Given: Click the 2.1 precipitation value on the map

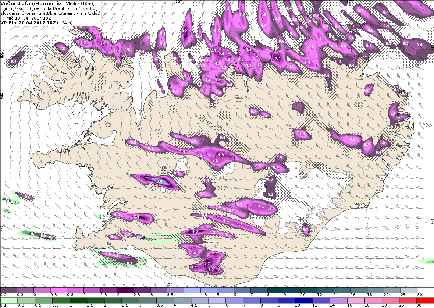Looking at the screenshot, I should tap(214, 50).
